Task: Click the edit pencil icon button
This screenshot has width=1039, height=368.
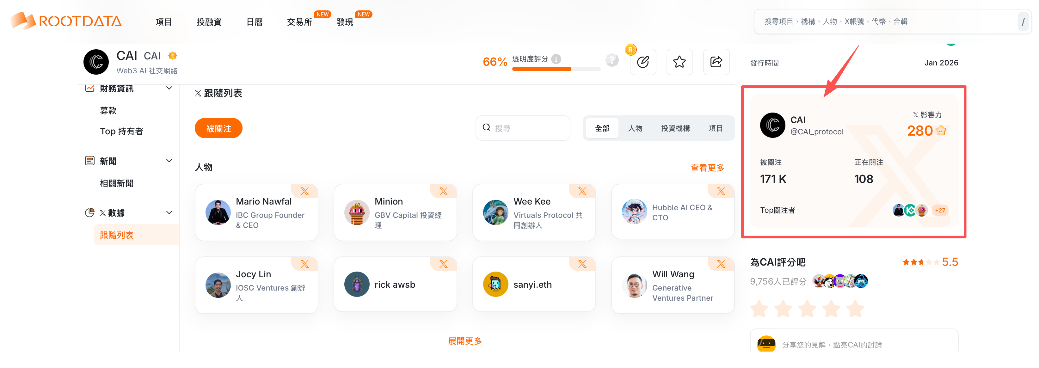Action: pos(643,62)
